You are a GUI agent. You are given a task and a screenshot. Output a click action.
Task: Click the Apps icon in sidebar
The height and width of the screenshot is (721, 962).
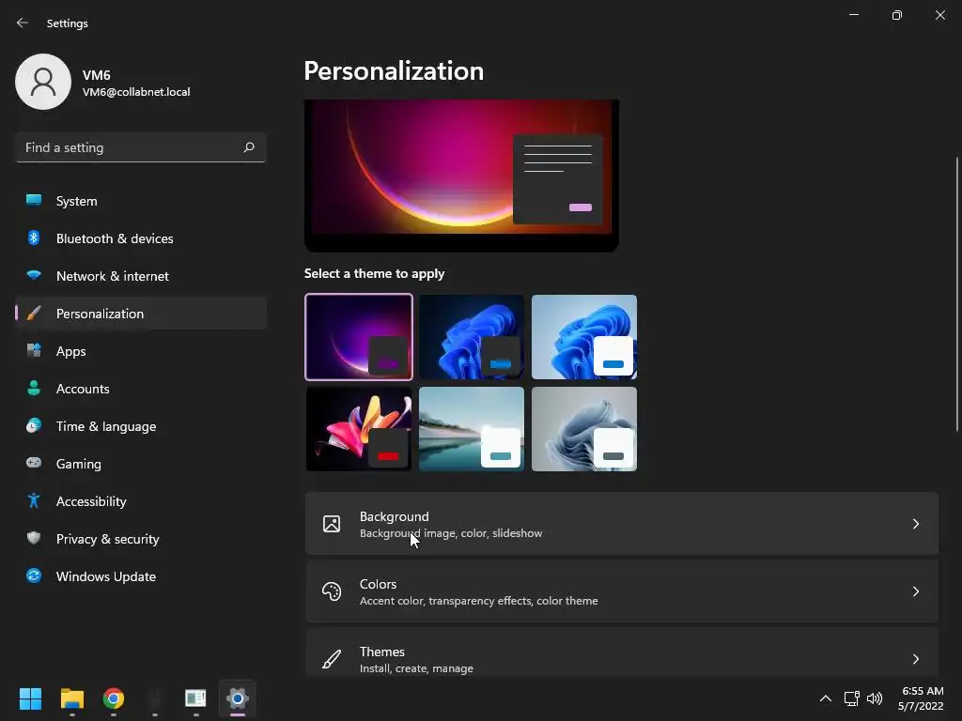34,351
